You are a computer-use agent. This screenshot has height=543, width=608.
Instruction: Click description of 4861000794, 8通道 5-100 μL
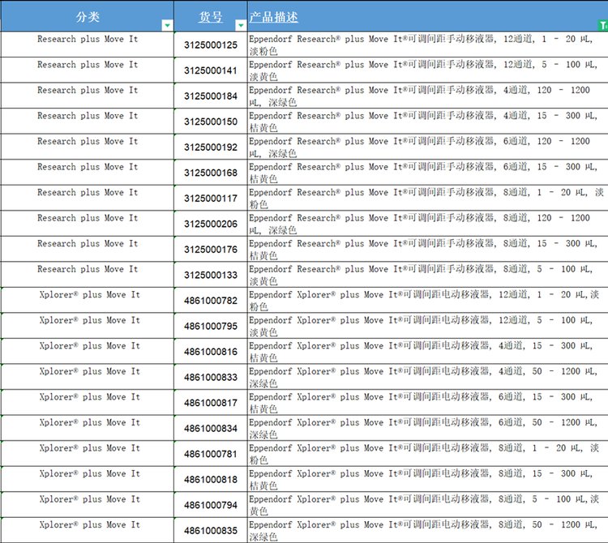(x=428, y=506)
